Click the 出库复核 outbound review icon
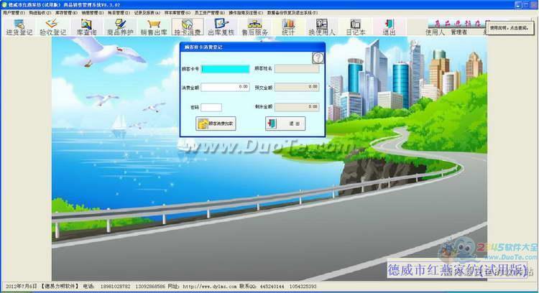Image resolution: width=539 pixels, height=293 pixels. 221,27
